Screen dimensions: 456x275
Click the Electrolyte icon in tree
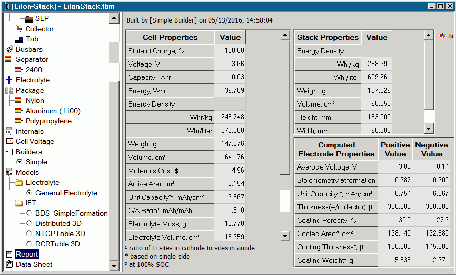pos(9,80)
